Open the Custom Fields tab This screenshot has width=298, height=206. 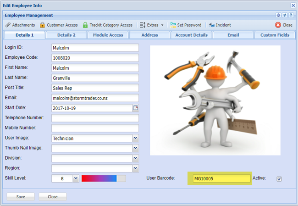275,35
